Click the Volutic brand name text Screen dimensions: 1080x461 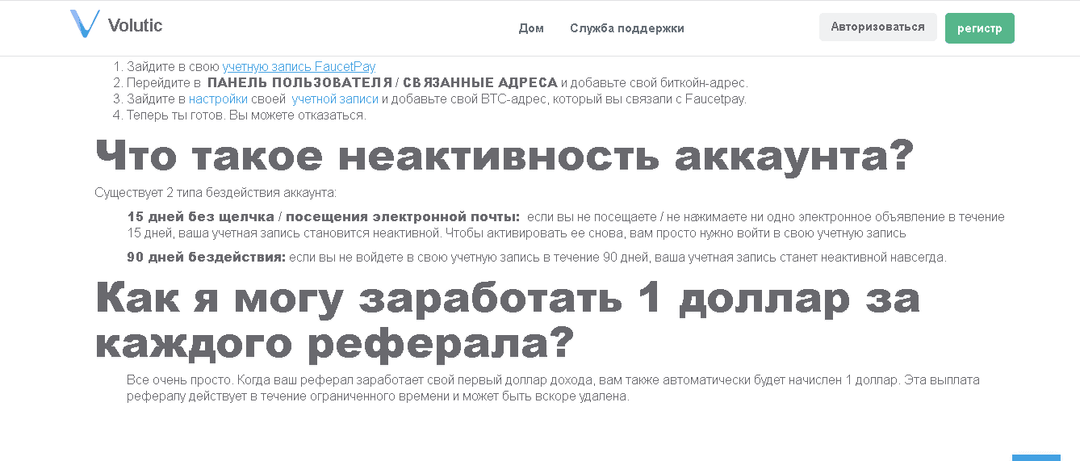[x=135, y=26]
